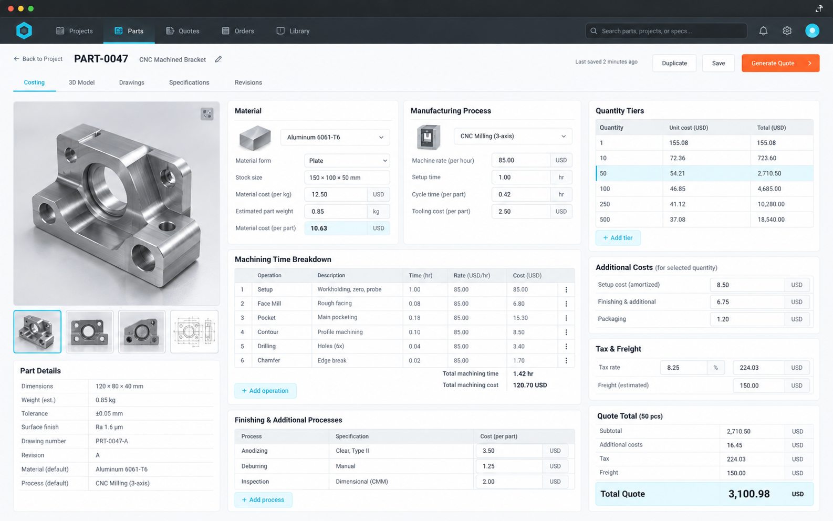Open the options menu for Setup operation
The height and width of the screenshot is (521, 833).
[x=566, y=289]
